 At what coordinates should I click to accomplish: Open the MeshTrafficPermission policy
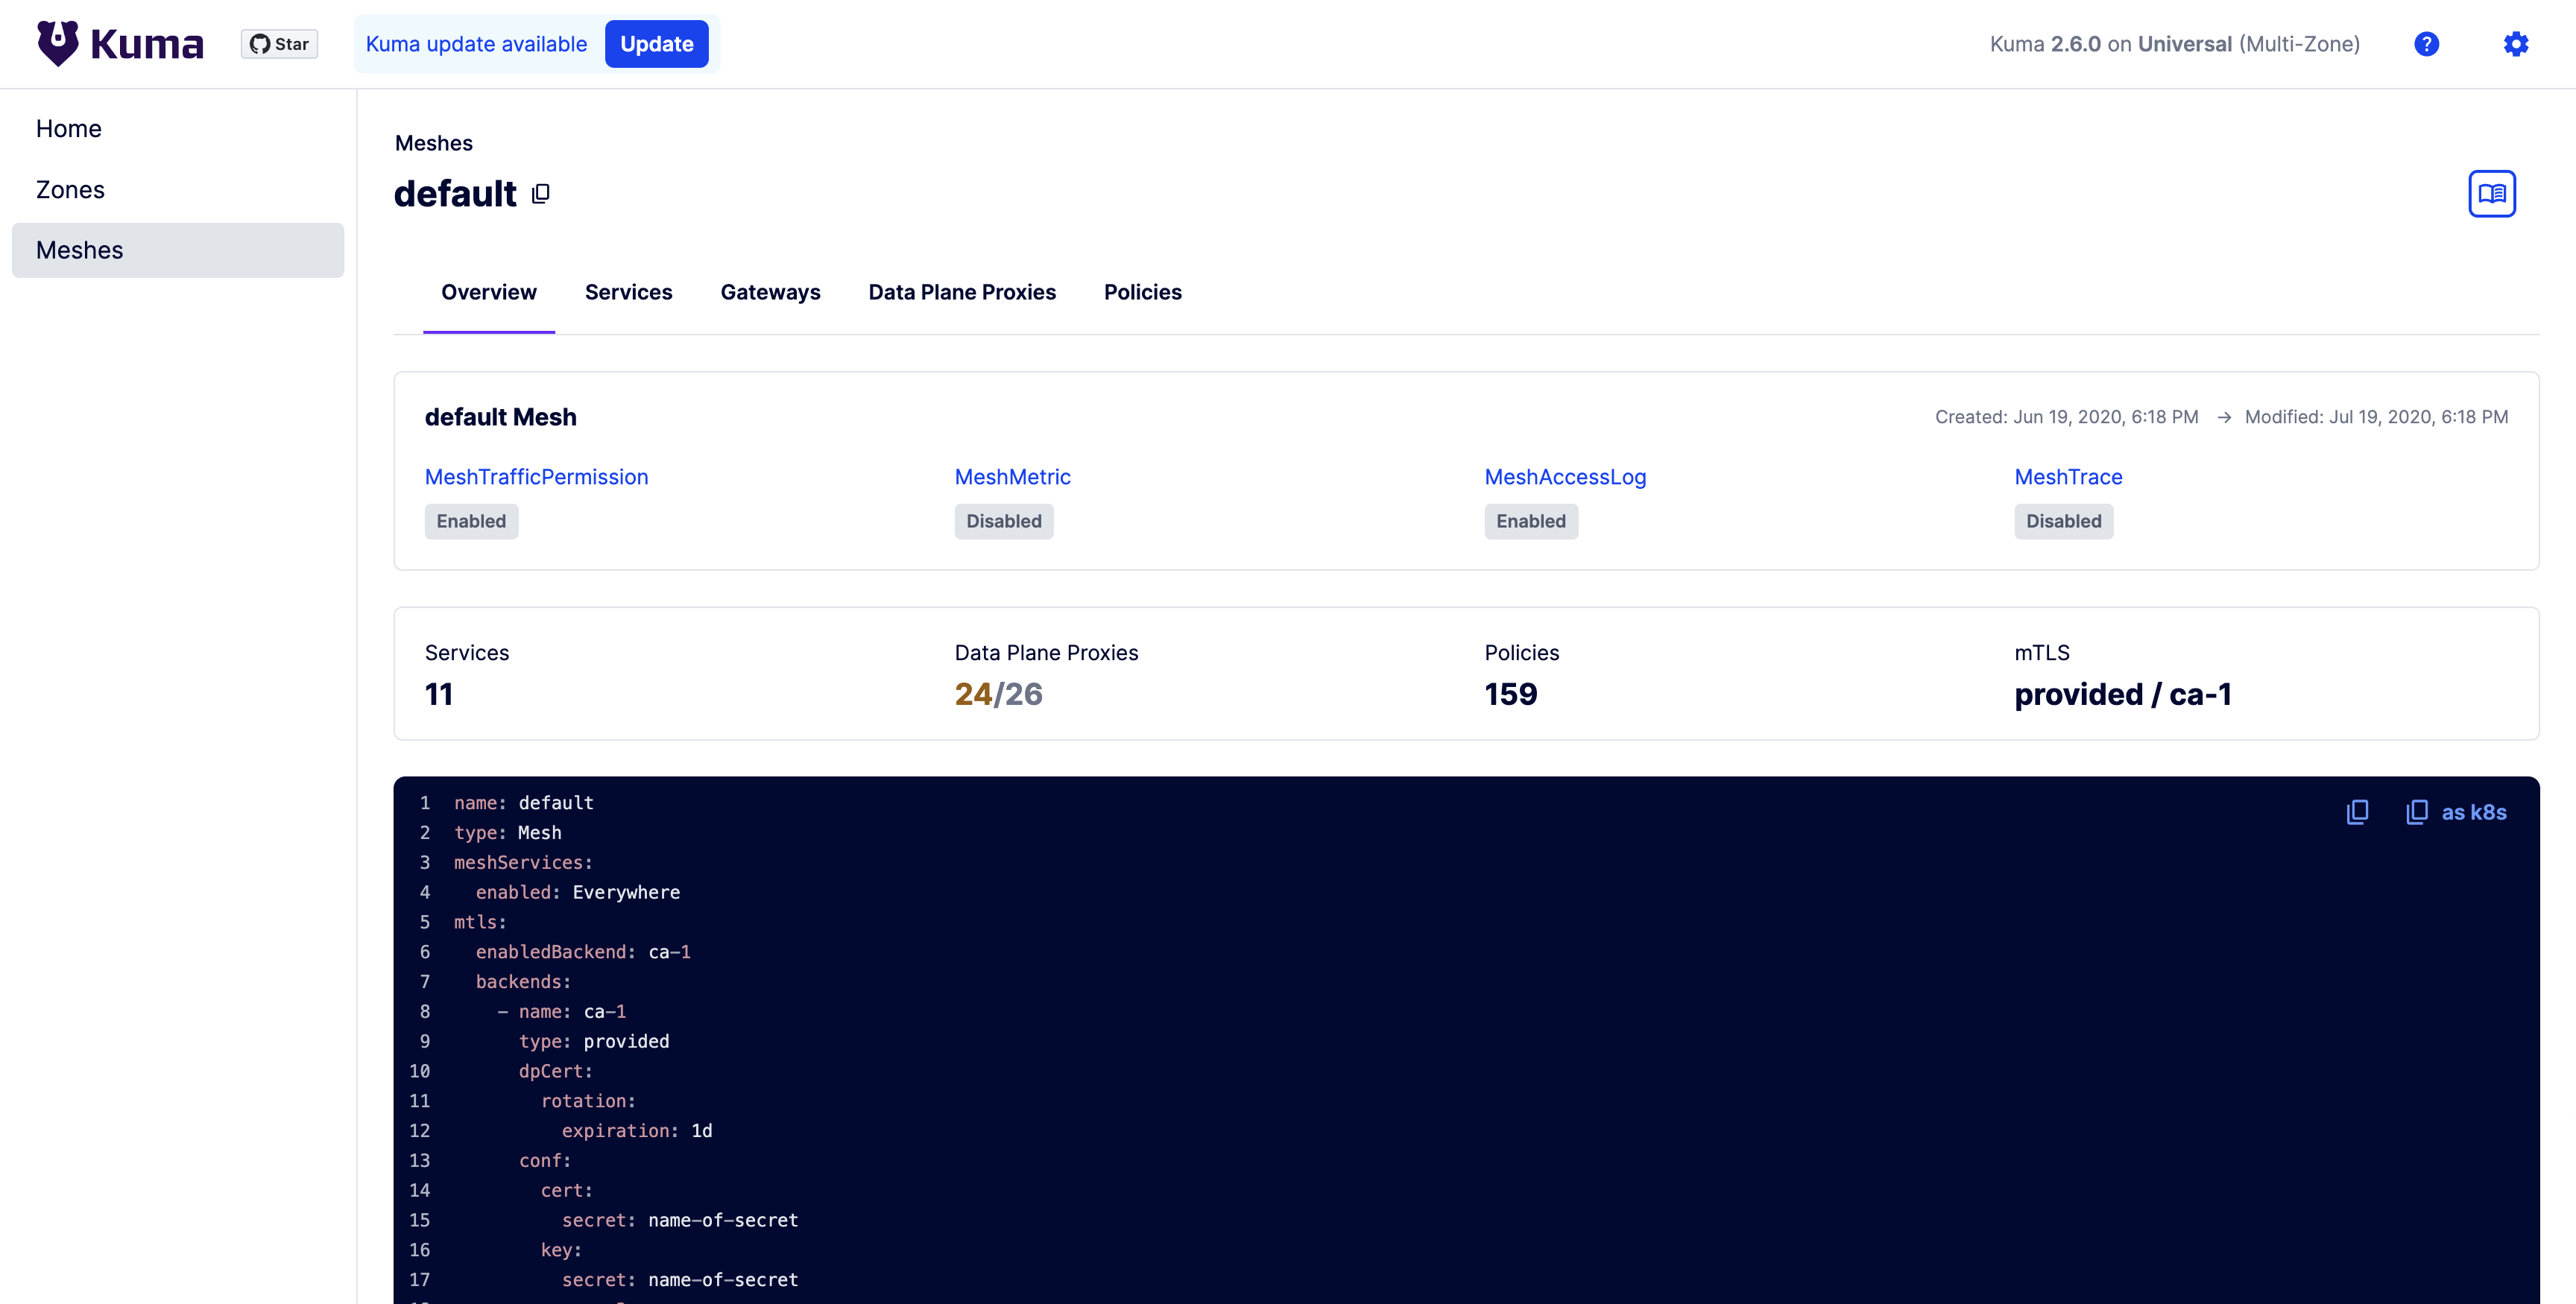[x=536, y=477]
